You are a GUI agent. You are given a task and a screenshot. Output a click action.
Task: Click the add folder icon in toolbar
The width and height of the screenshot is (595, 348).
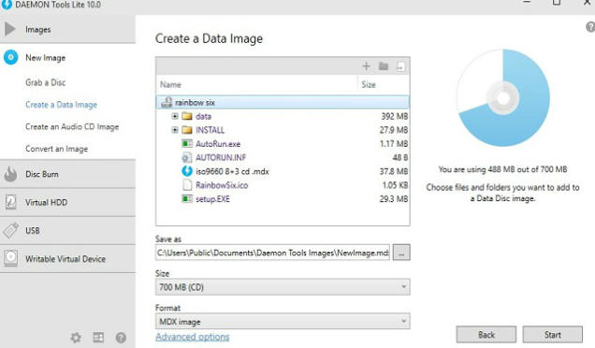click(384, 66)
